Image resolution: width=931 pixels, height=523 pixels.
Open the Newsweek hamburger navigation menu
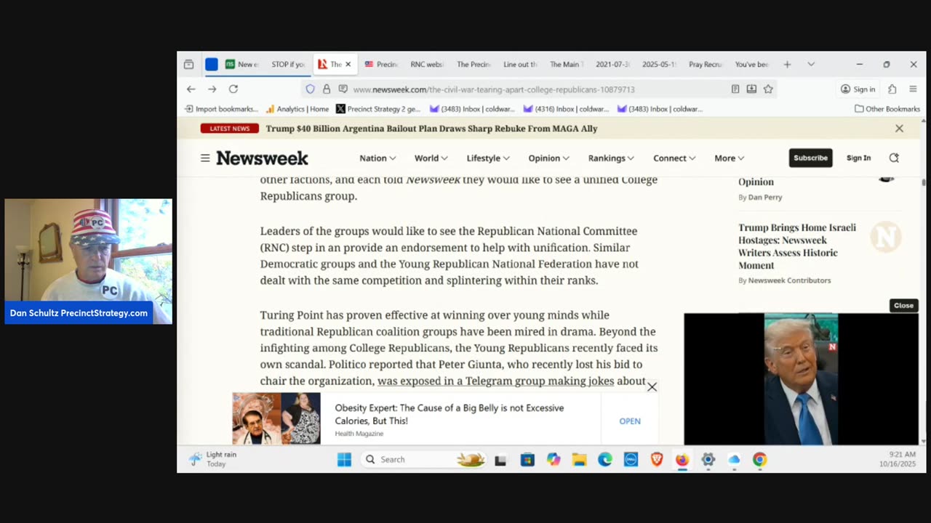[x=205, y=158]
